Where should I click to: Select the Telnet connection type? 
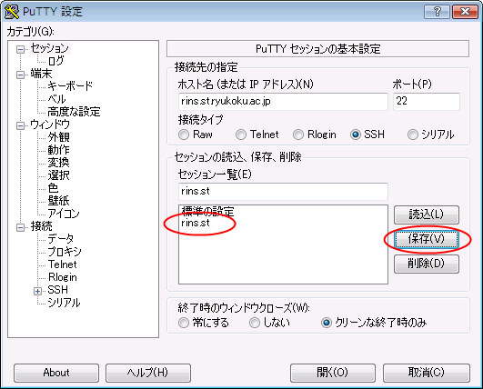coord(241,135)
